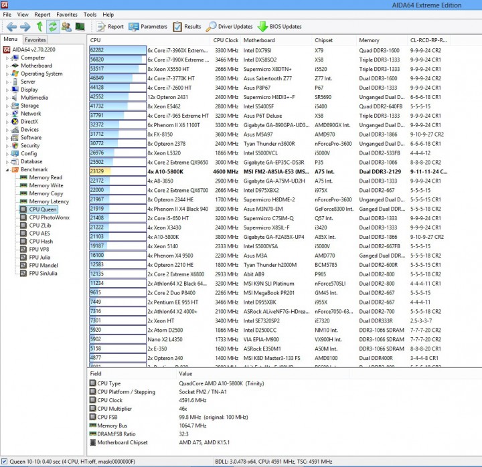Select the AIDA64 v2.70.2200 root node
The height and width of the screenshot is (467, 482).
[x=29, y=50]
